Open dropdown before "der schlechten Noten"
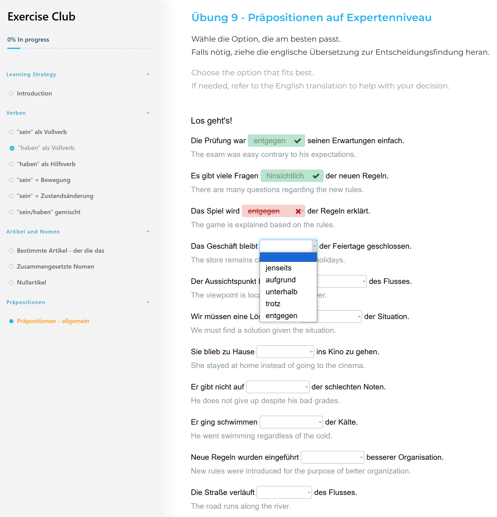This screenshot has height=517, width=497. (277, 387)
